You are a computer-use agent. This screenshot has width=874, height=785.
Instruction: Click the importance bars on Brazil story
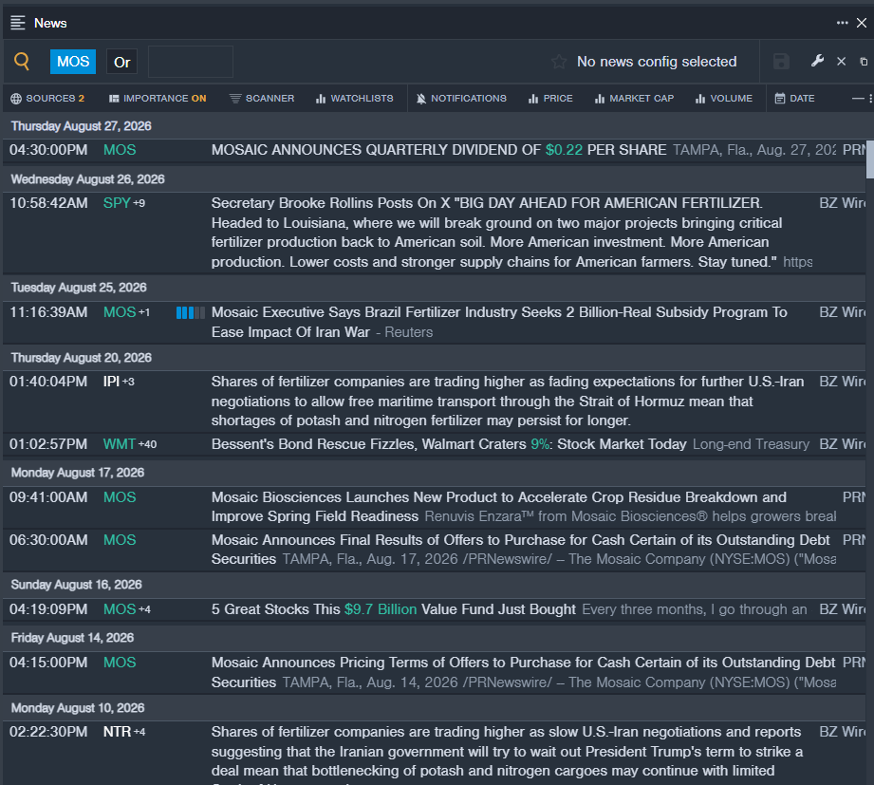click(191, 313)
